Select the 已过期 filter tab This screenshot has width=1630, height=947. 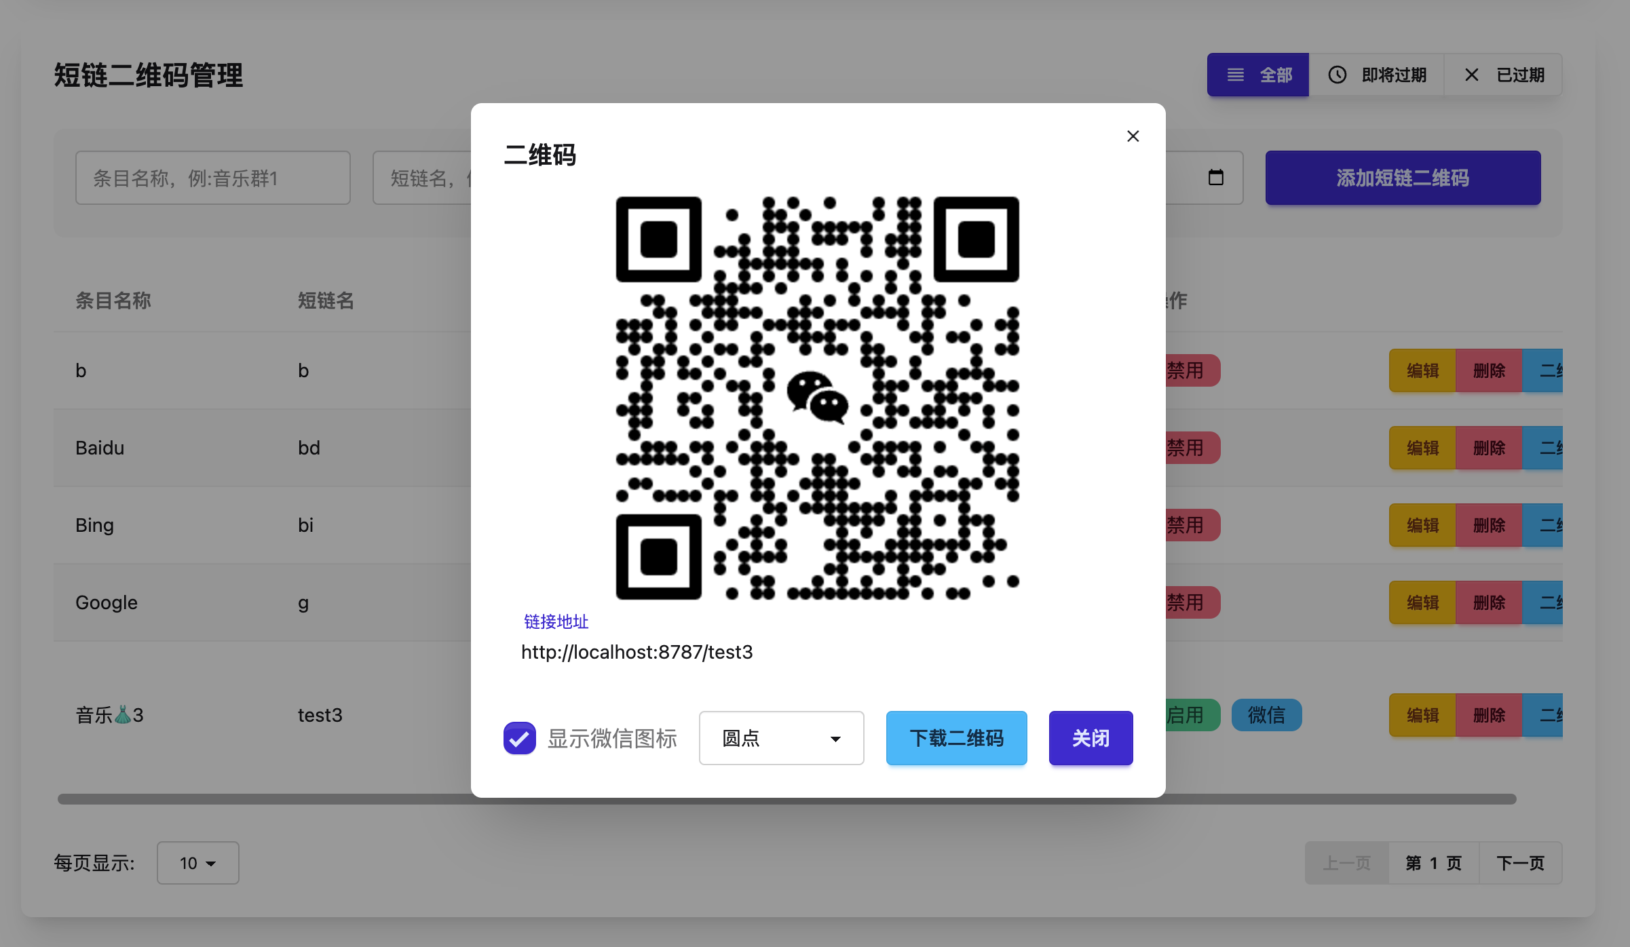pos(1519,75)
